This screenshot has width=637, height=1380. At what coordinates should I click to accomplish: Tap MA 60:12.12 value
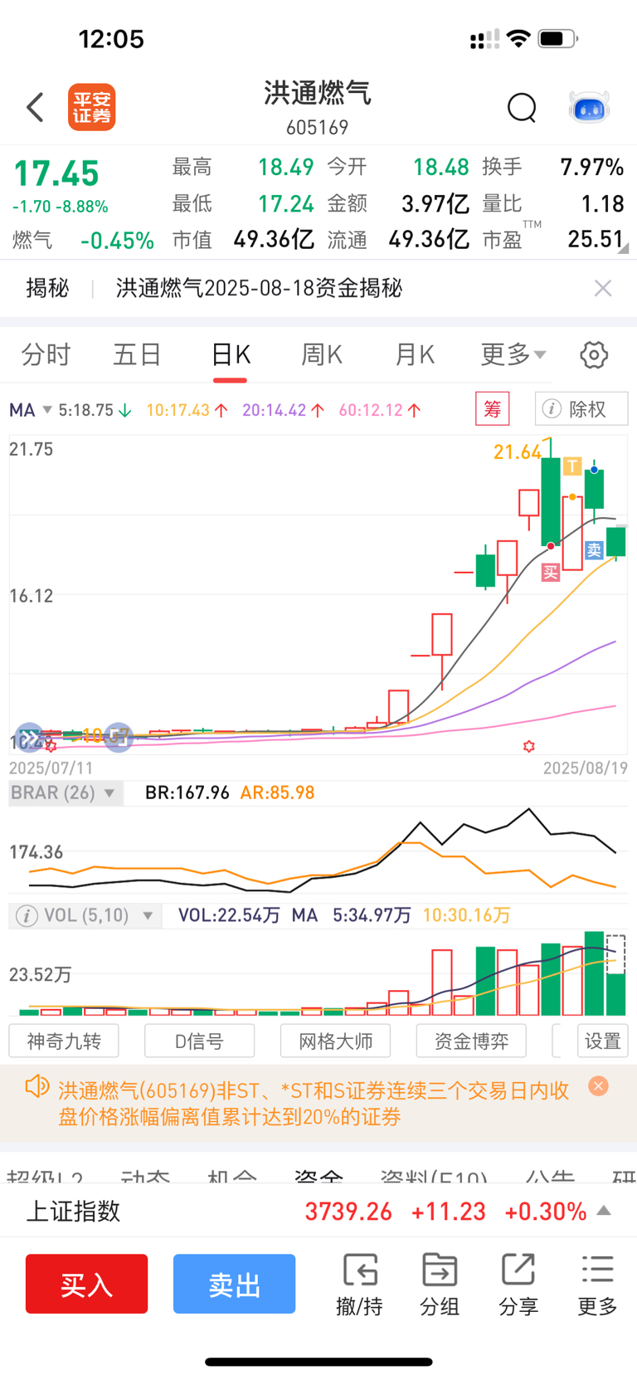(379, 410)
